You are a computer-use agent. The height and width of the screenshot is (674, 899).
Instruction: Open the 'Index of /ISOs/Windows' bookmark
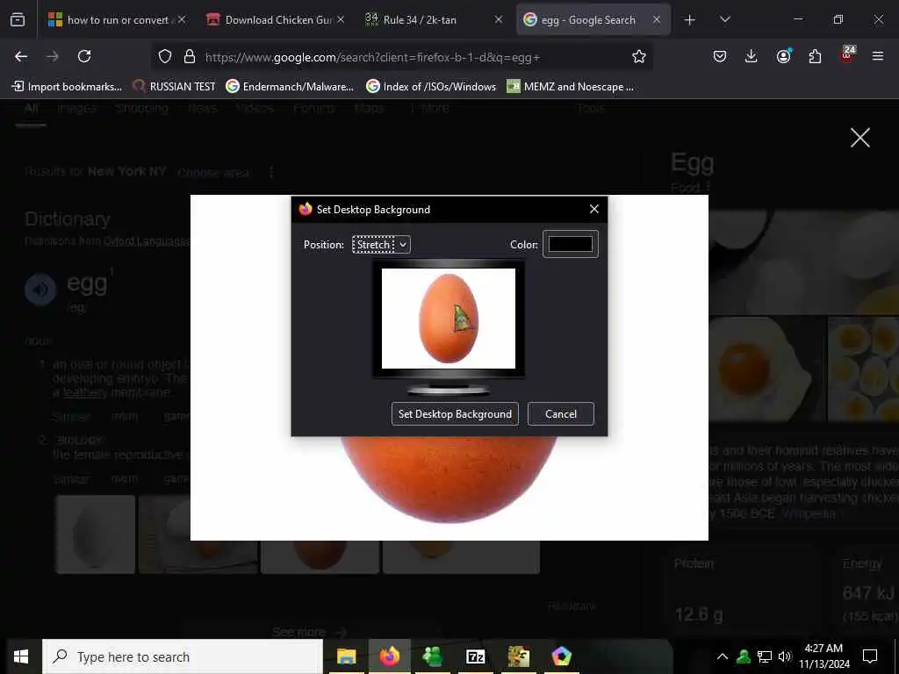pyautogui.click(x=431, y=87)
